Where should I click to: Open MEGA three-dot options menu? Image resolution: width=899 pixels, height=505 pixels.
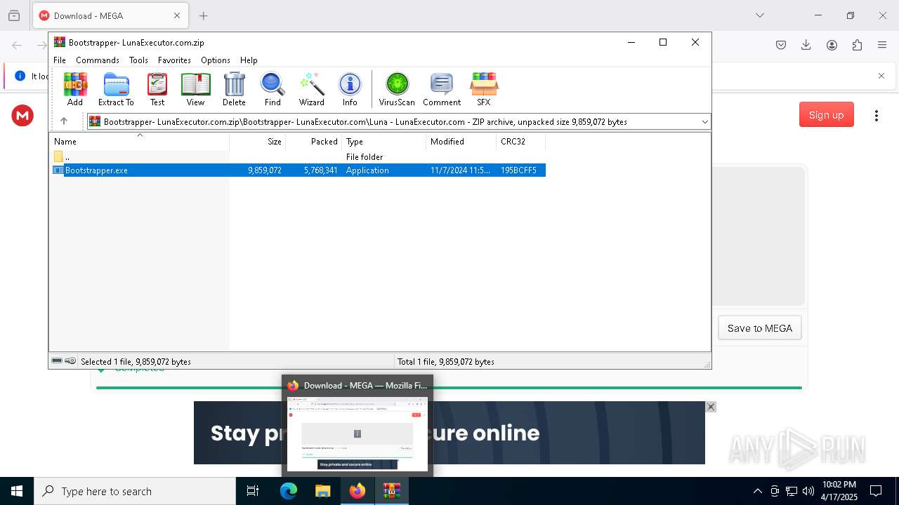(x=876, y=116)
